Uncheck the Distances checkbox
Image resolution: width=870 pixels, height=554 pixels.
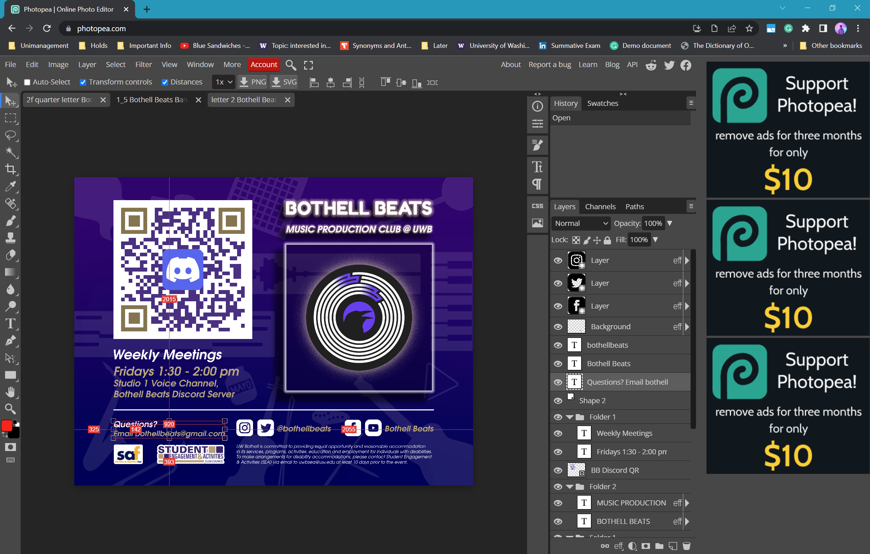point(165,82)
